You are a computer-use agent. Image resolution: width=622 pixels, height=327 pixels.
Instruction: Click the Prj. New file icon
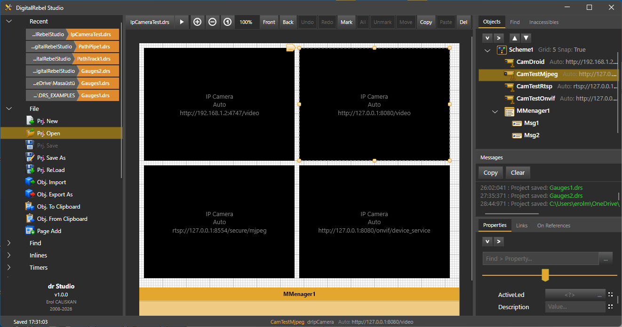(30, 121)
